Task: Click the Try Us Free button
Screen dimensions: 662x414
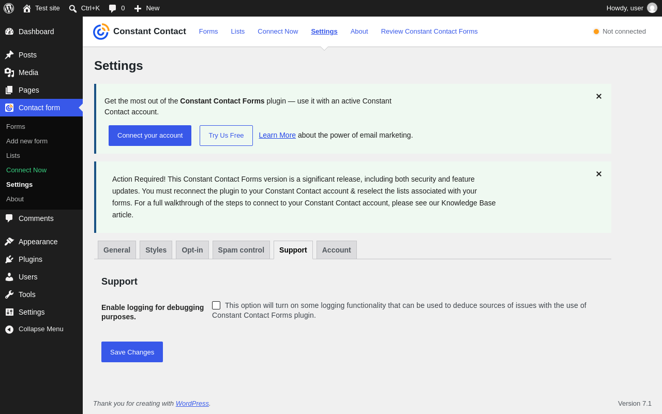Action: pos(226,136)
